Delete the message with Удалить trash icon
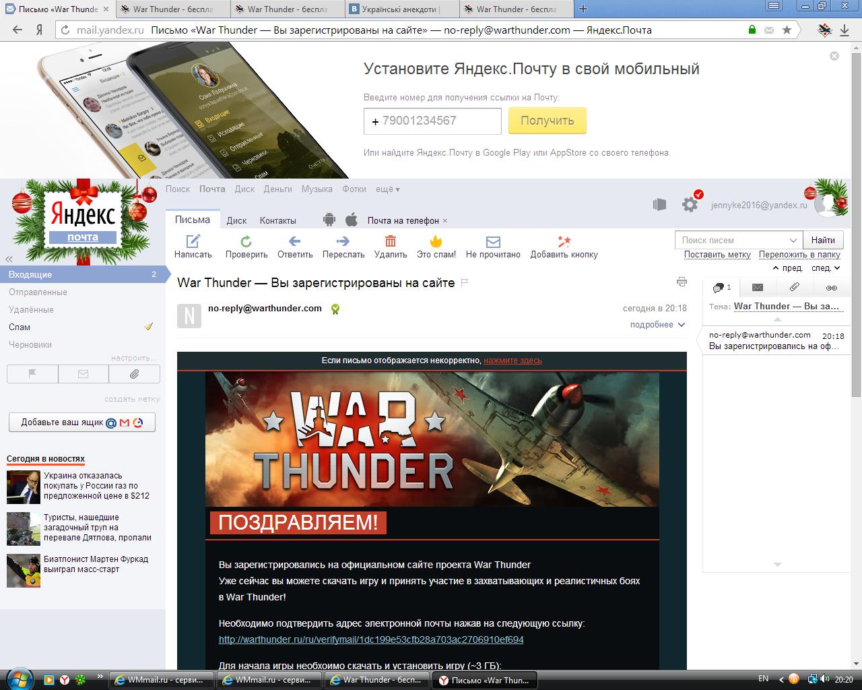The width and height of the screenshot is (862, 690). (391, 241)
